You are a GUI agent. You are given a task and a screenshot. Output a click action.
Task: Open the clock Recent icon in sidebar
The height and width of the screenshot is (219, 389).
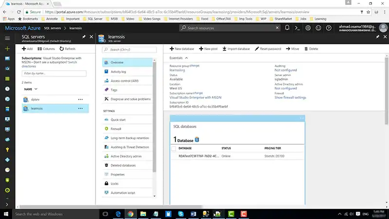pyautogui.click(x=7, y=89)
